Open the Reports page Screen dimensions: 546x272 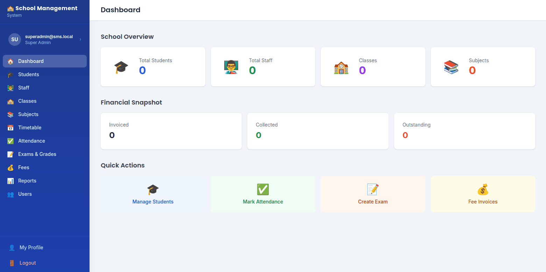coord(45,181)
